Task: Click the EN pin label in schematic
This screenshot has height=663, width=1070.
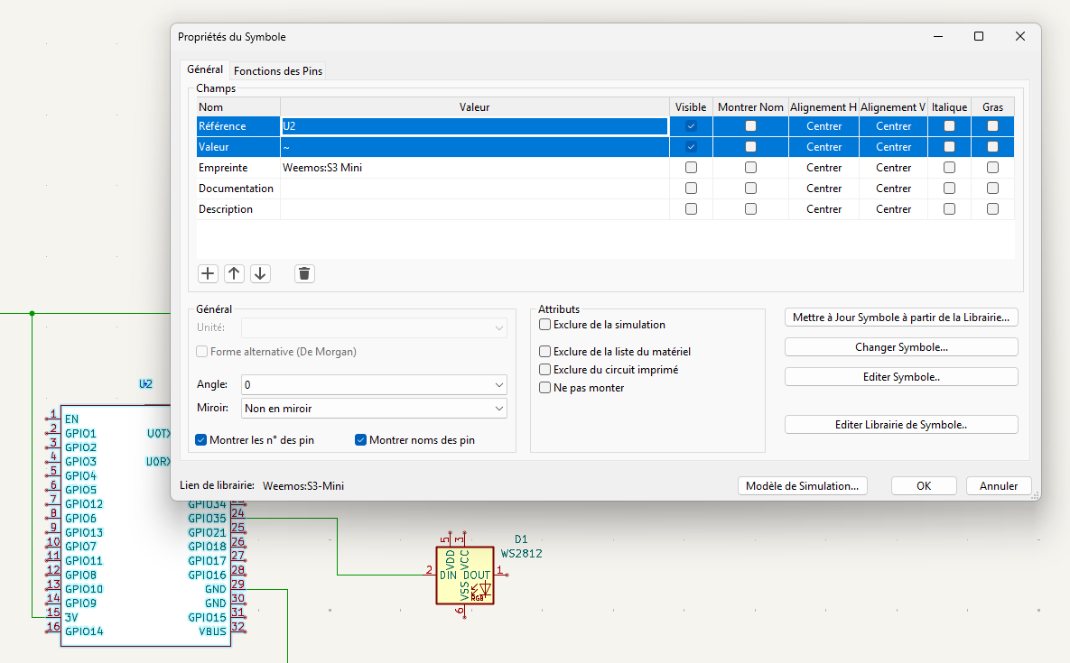Action: click(71, 419)
